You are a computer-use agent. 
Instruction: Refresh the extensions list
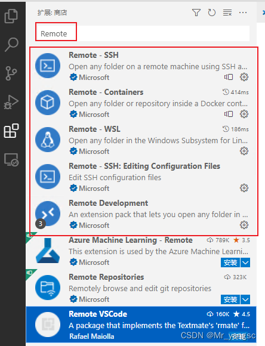[x=211, y=13]
